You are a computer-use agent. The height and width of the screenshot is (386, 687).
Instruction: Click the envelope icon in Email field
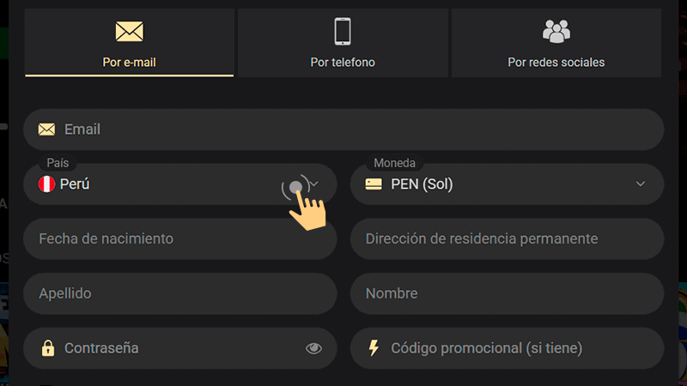point(46,130)
